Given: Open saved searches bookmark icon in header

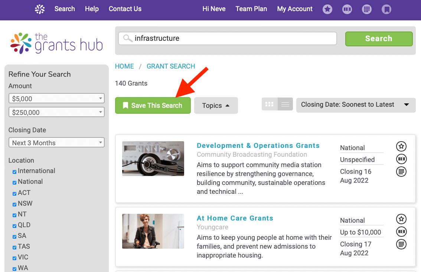Looking at the screenshot, I should (386, 10).
